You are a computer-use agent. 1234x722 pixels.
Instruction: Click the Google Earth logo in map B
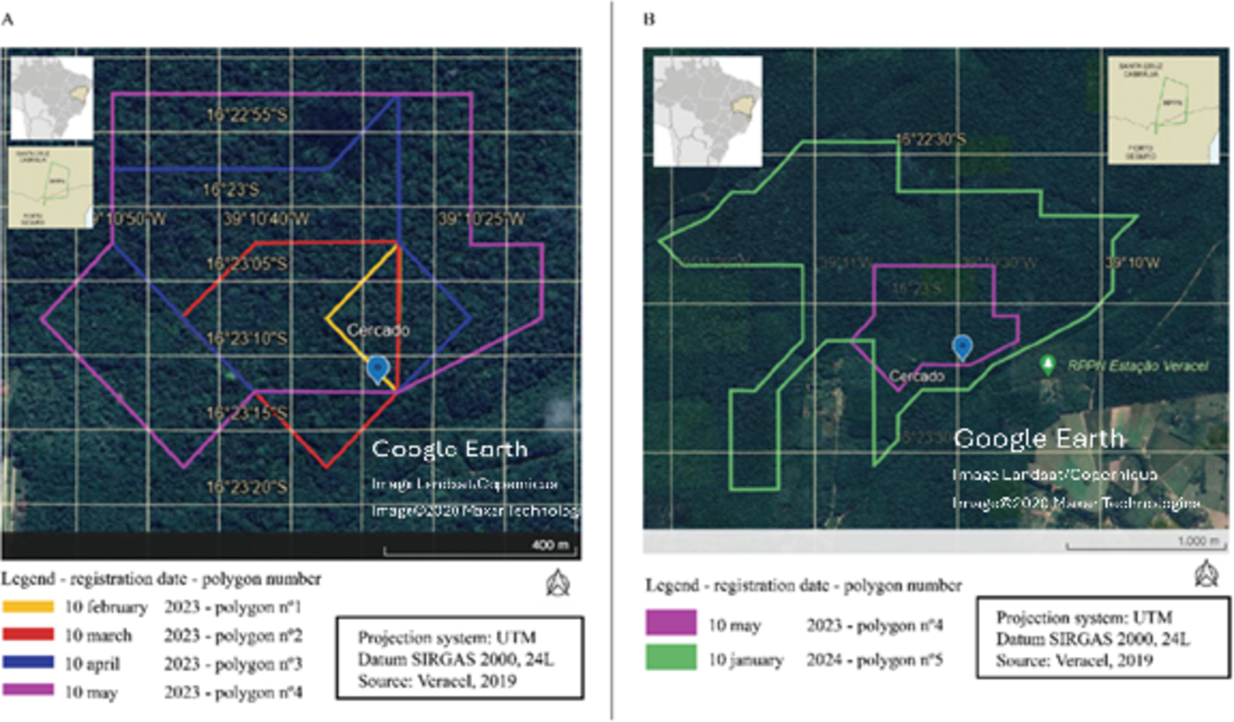coord(1038,438)
